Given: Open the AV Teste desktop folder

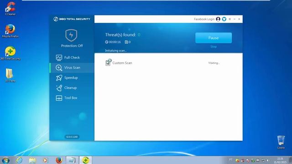Looking at the screenshot, I should 10,75.
